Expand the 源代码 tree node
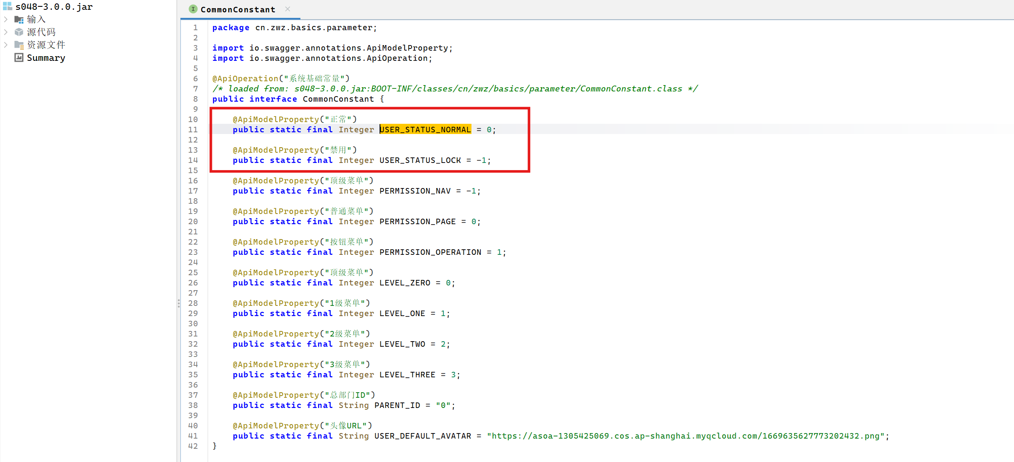 click(6, 32)
